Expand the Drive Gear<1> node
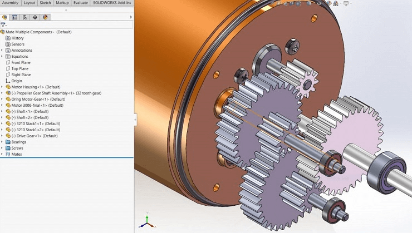Screen dimensions: 412x233 coord(2,136)
